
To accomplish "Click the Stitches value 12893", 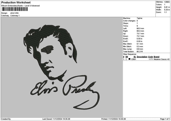I will tap(167, 2).
